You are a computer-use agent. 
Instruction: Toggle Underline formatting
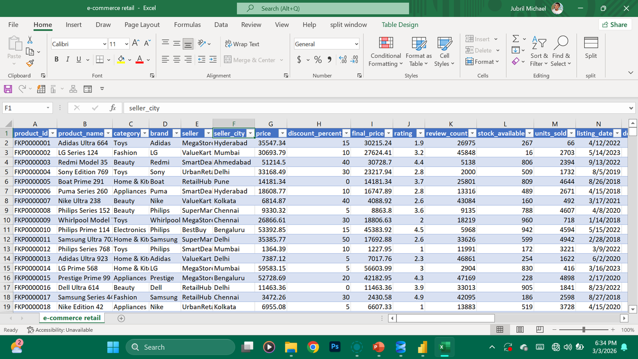click(x=78, y=60)
